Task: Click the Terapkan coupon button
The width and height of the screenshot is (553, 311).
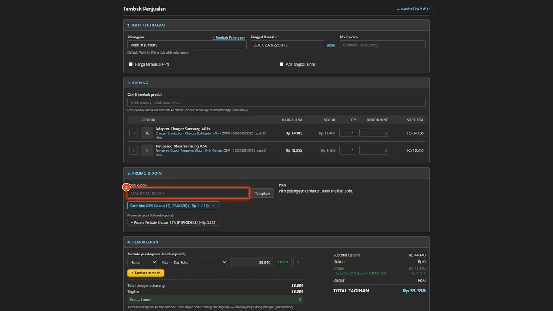Action: pyautogui.click(x=262, y=193)
